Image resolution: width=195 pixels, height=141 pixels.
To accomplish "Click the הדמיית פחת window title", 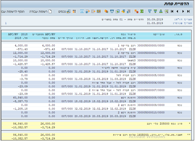I will coord(176,4).
